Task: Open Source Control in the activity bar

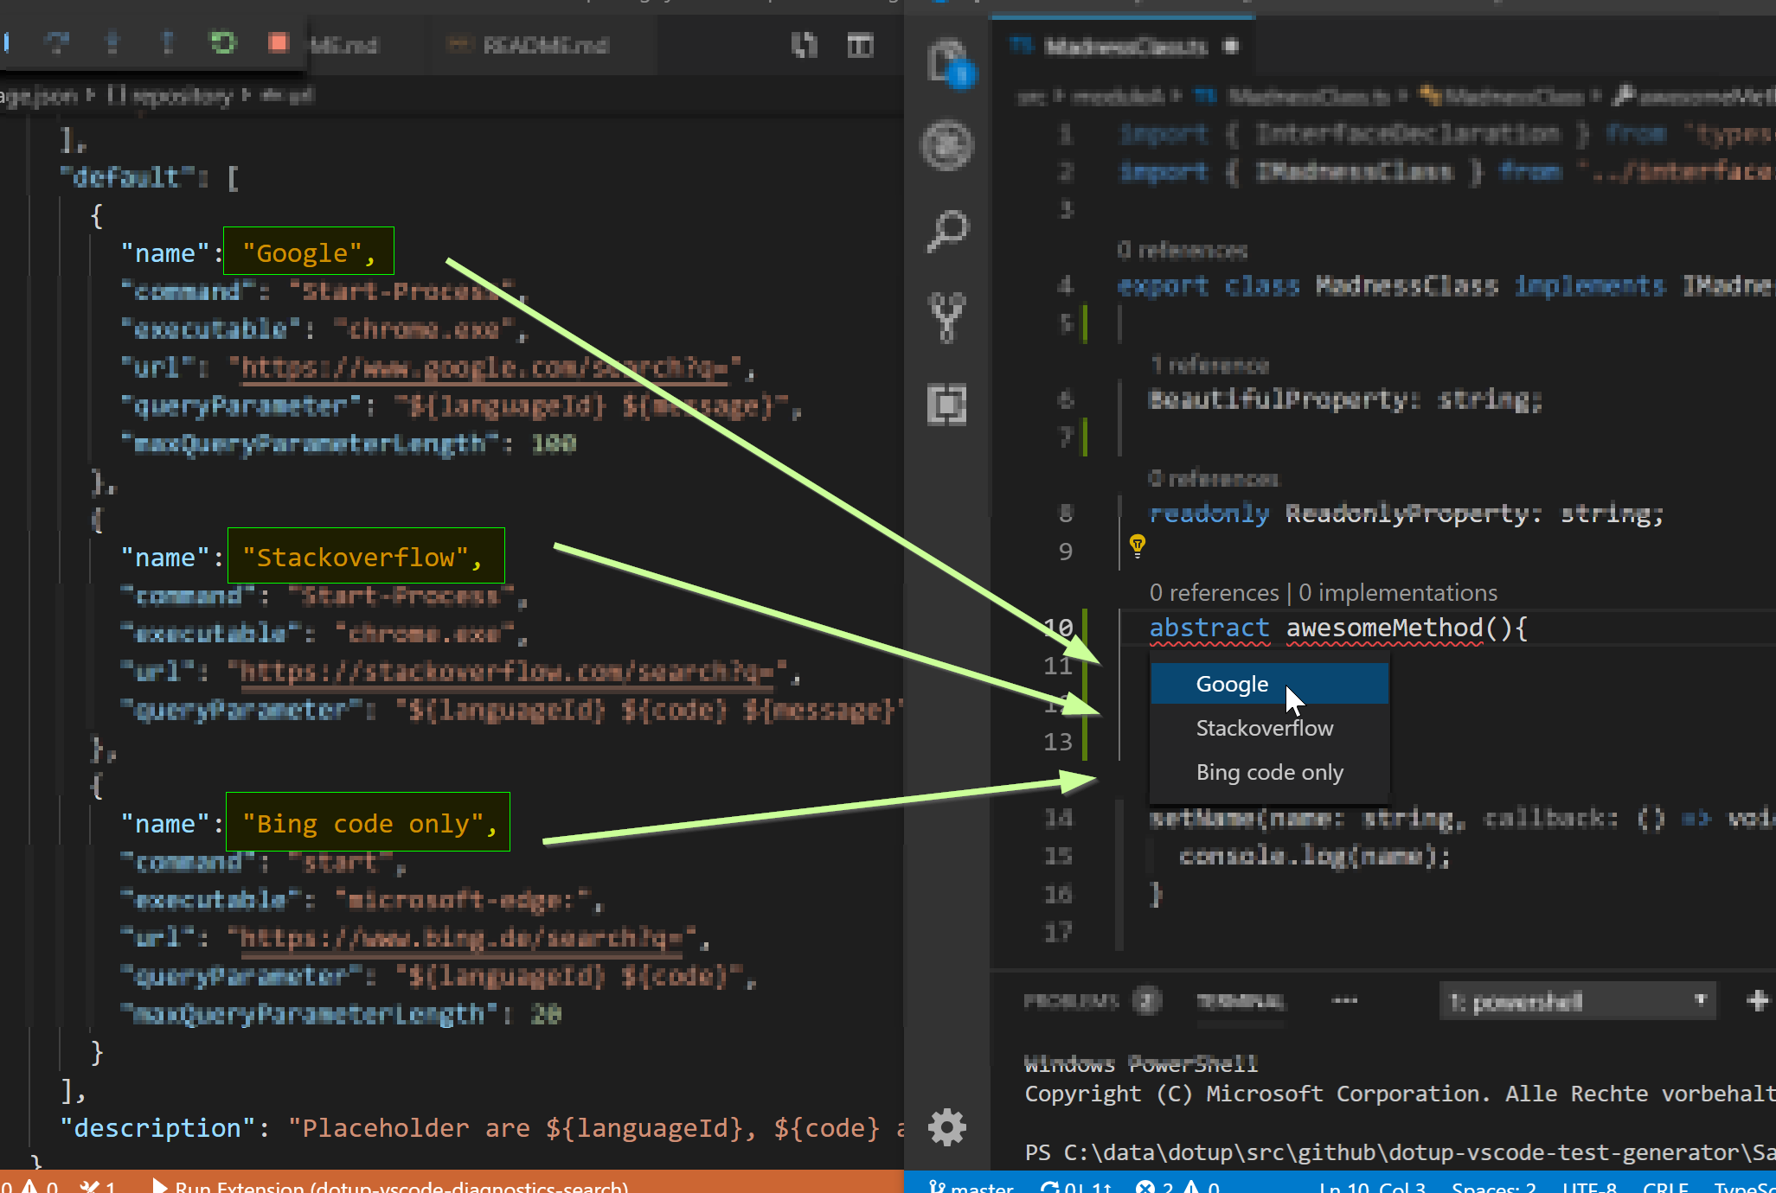Action: [x=947, y=317]
